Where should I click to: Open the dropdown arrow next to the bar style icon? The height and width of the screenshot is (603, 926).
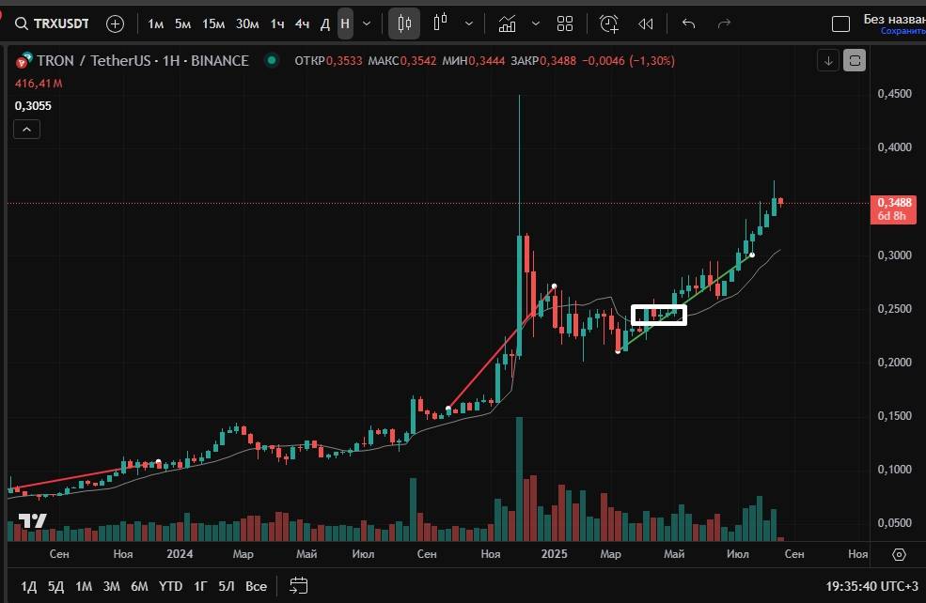coord(468,23)
